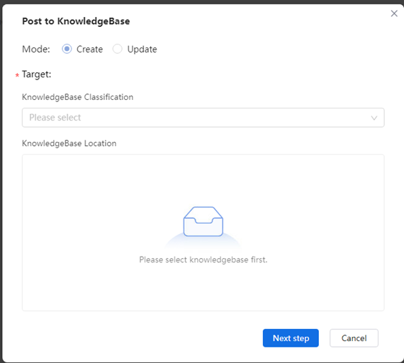Click the shadow beneath the empty tray illustration

203,242
